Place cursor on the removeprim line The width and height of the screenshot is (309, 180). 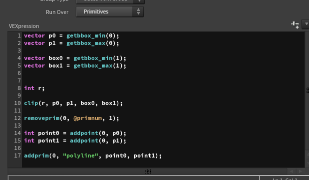(x=71, y=118)
